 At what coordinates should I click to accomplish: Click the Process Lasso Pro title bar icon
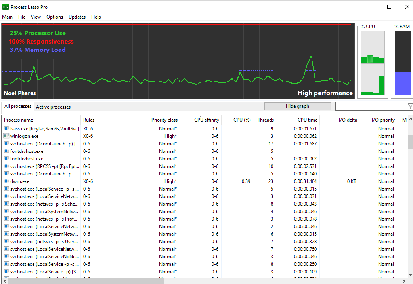(x=5, y=7)
